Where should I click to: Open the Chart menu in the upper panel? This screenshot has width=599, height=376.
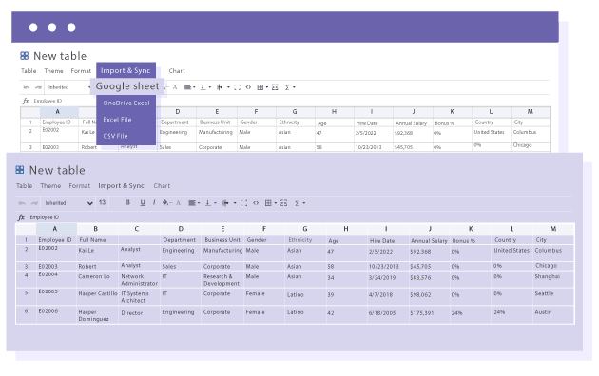[177, 71]
